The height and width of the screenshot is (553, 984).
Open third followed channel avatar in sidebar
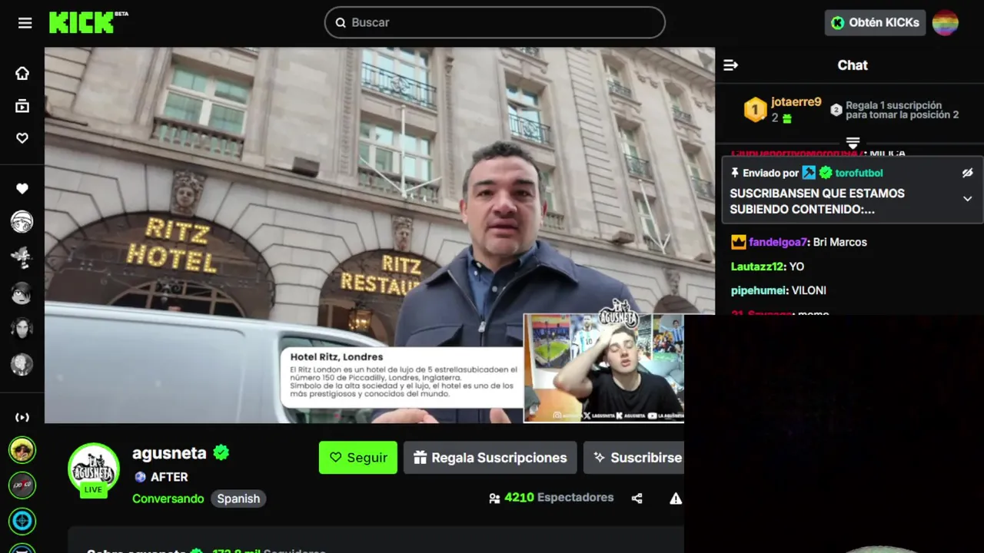tap(22, 293)
